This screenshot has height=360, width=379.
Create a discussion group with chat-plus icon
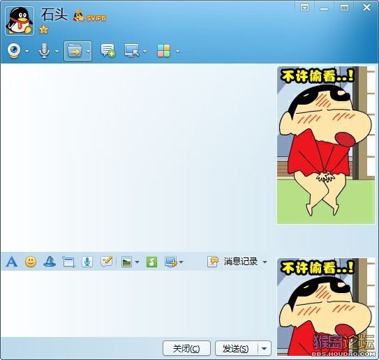click(107, 50)
